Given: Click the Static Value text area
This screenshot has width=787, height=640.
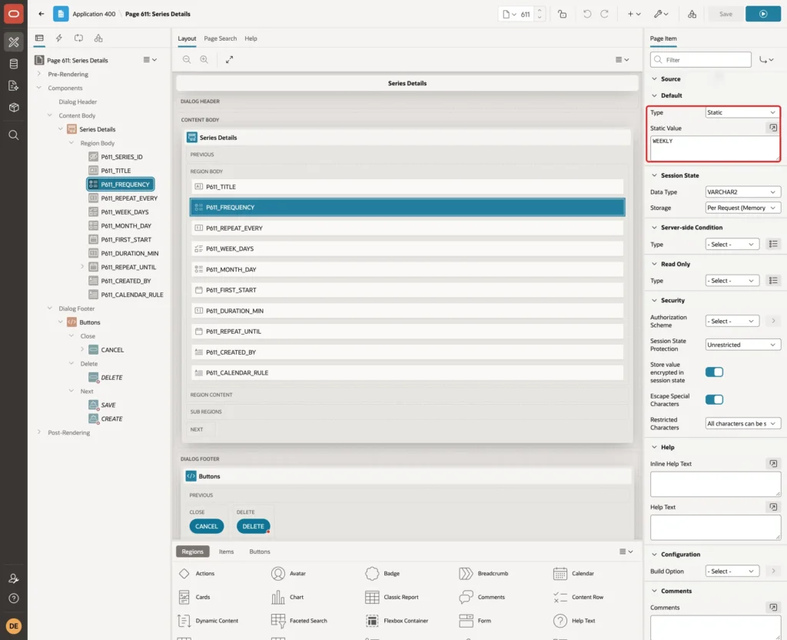Looking at the screenshot, I should pyautogui.click(x=714, y=148).
